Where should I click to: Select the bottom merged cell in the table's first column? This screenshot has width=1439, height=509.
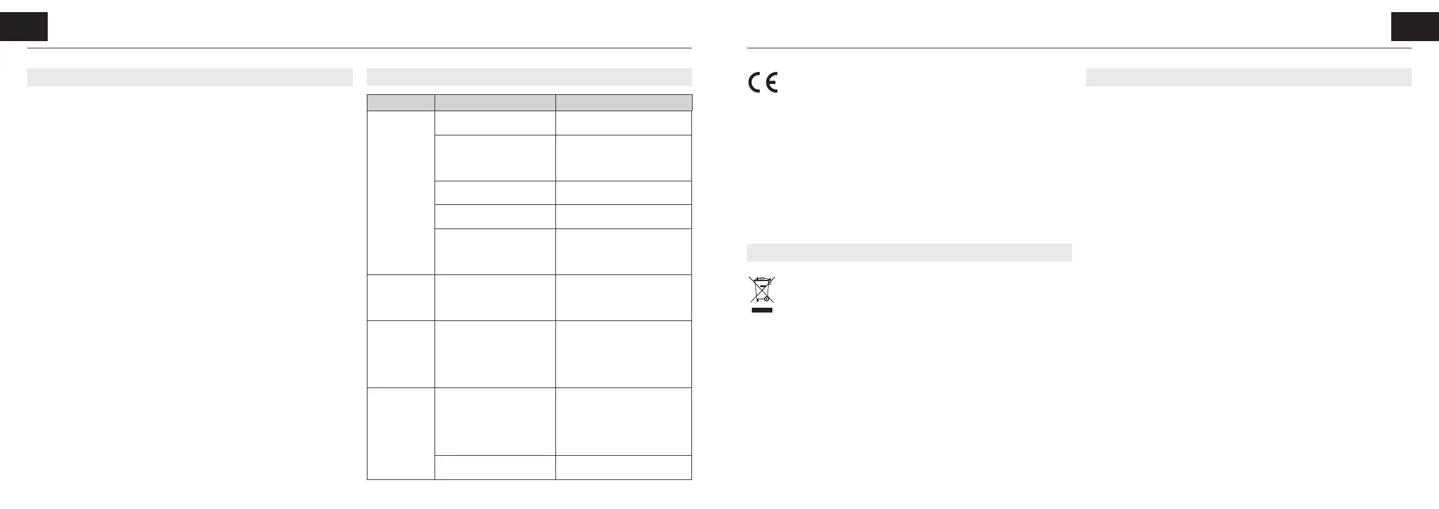[x=401, y=433]
